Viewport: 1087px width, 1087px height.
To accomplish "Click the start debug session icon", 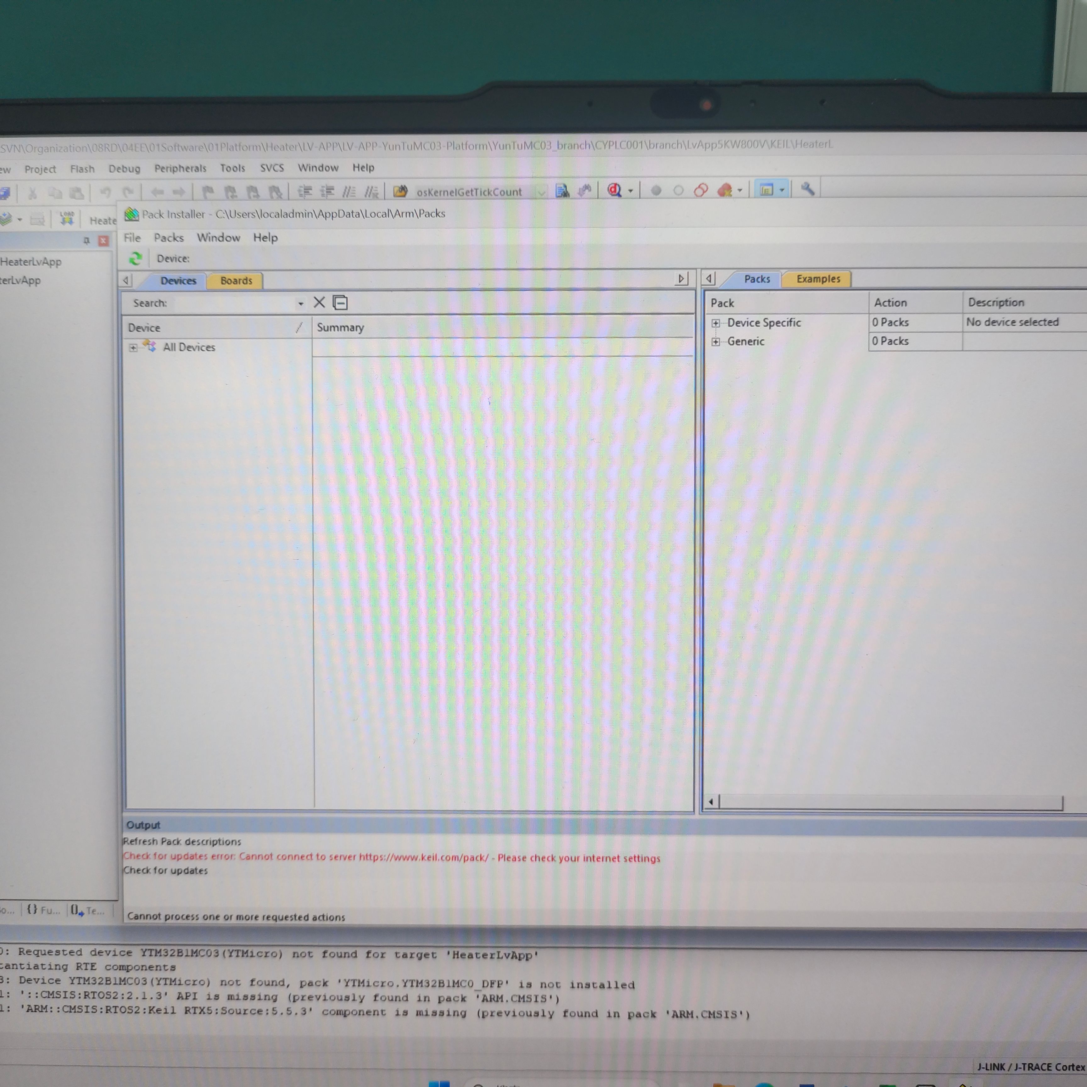I will (x=614, y=191).
